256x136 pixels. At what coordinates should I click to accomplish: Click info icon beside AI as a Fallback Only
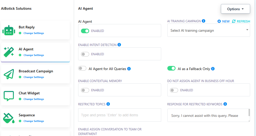pos(213,69)
